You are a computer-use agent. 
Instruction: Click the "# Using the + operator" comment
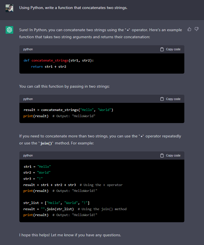pos(101,185)
